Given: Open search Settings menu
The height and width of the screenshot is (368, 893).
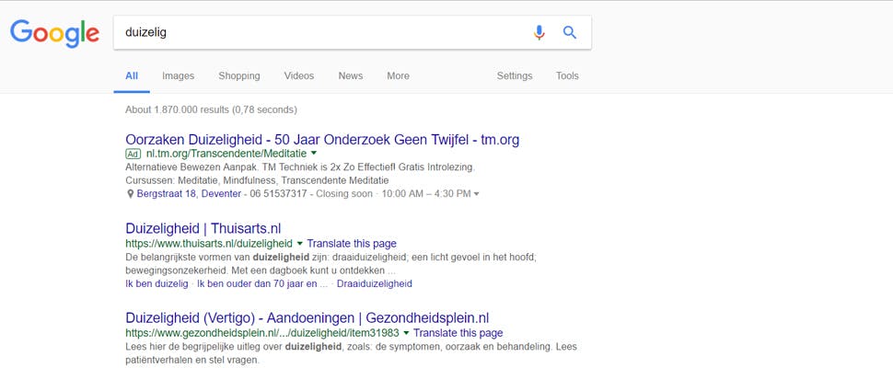Looking at the screenshot, I should [515, 75].
